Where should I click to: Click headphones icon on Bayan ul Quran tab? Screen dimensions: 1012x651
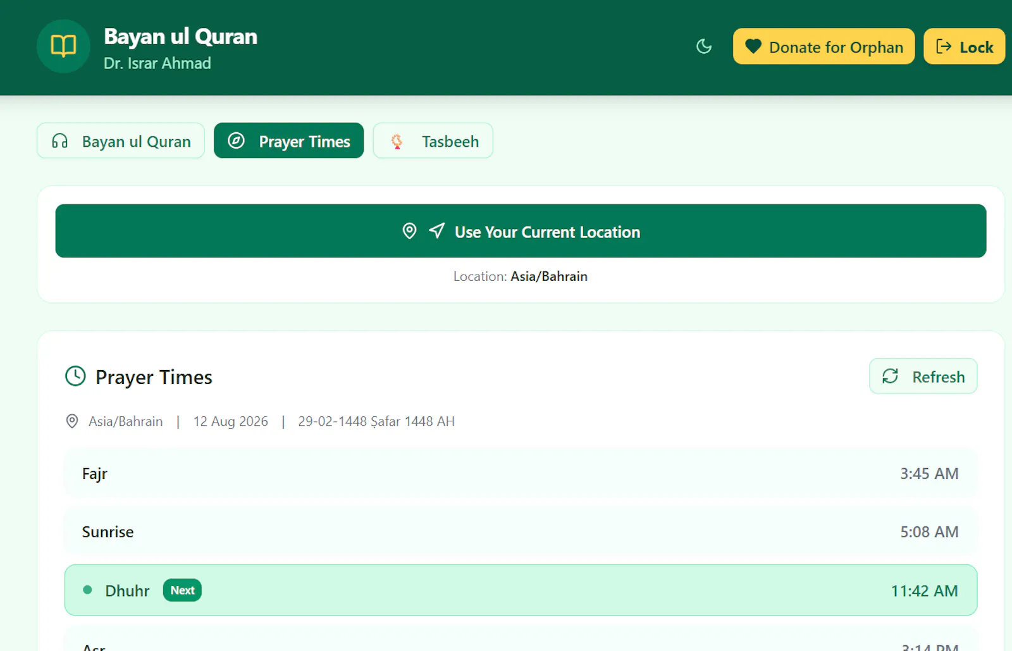point(60,140)
